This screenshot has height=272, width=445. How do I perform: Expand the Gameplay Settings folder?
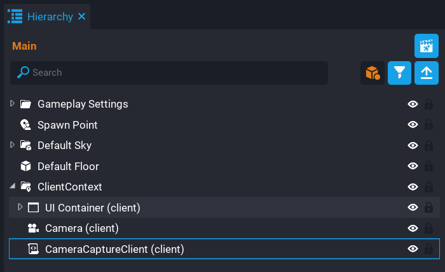coord(13,104)
